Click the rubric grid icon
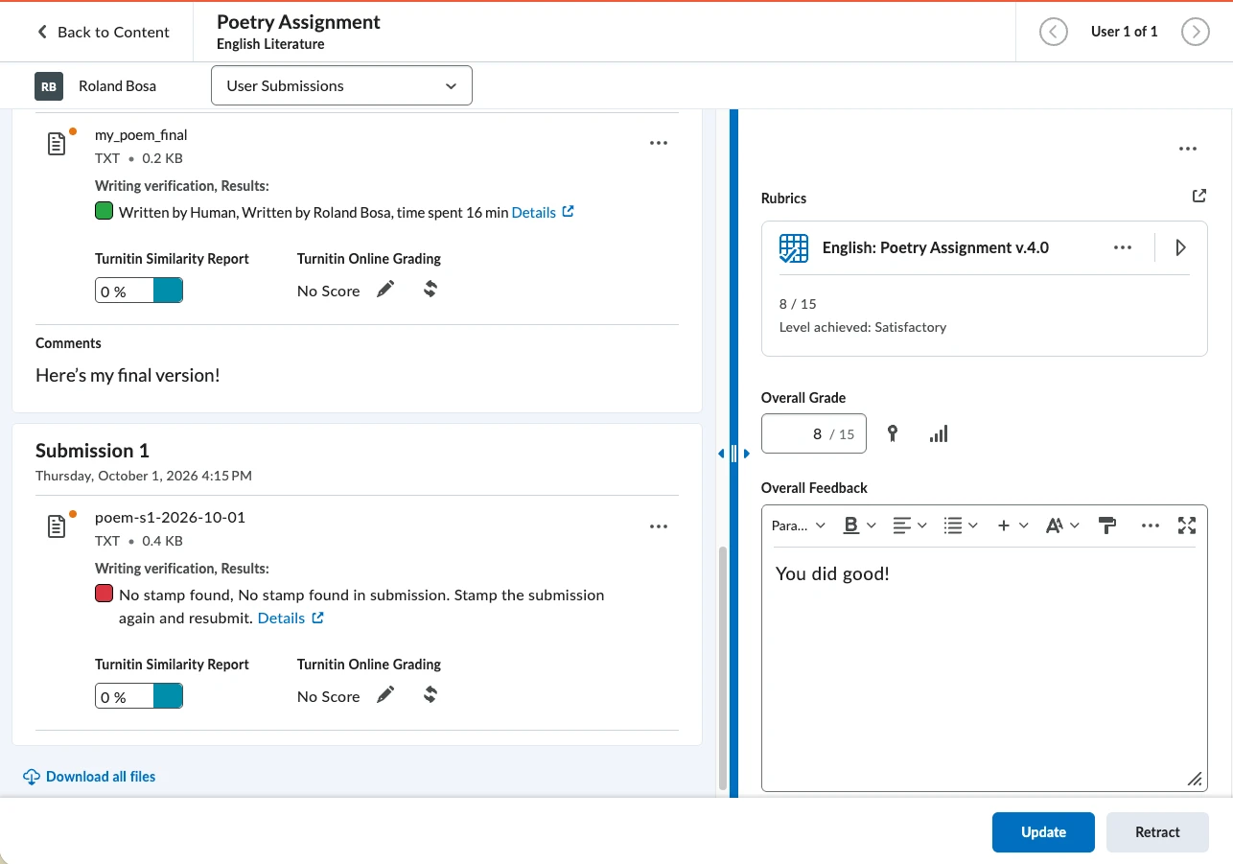The height and width of the screenshot is (864, 1233). tap(794, 248)
